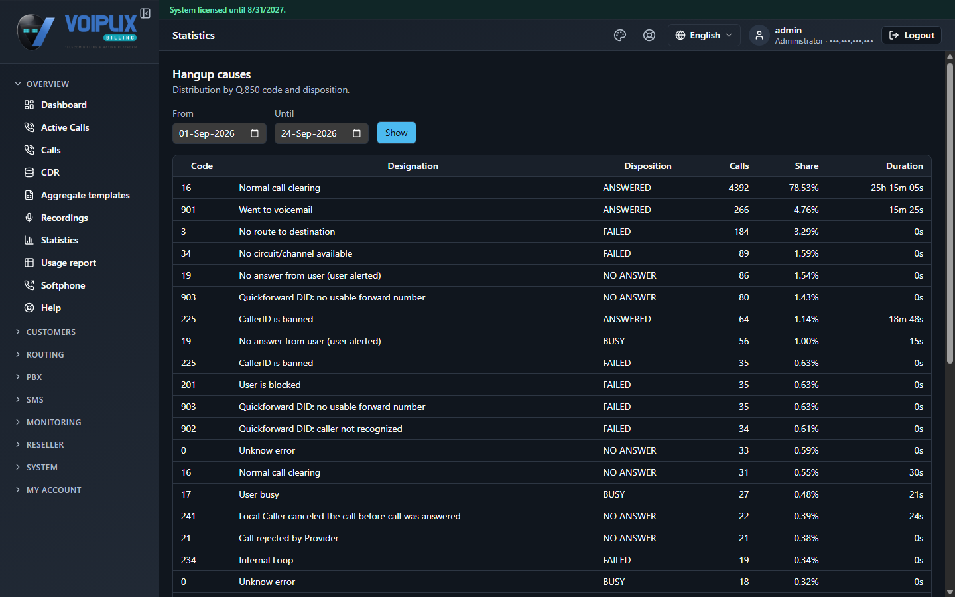Click the Softphone icon in sidebar
The height and width of the screenshot is (597, 955).
[29, 285]
